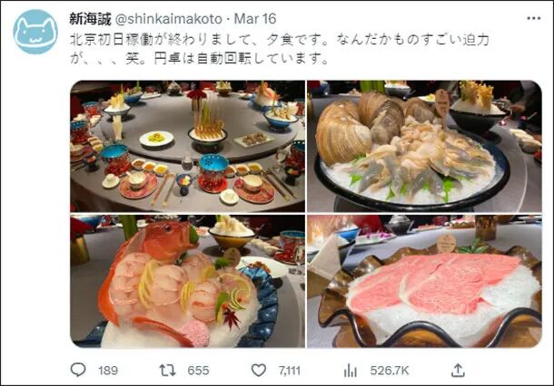
Task: Click the reply speech bubble icon
Action: click(x=78, y=370)
